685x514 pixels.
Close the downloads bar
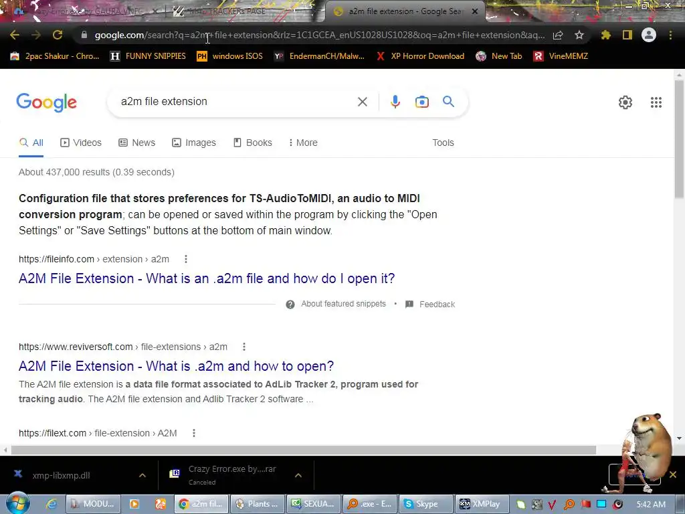pyautogui.click(x=673, y=475)
